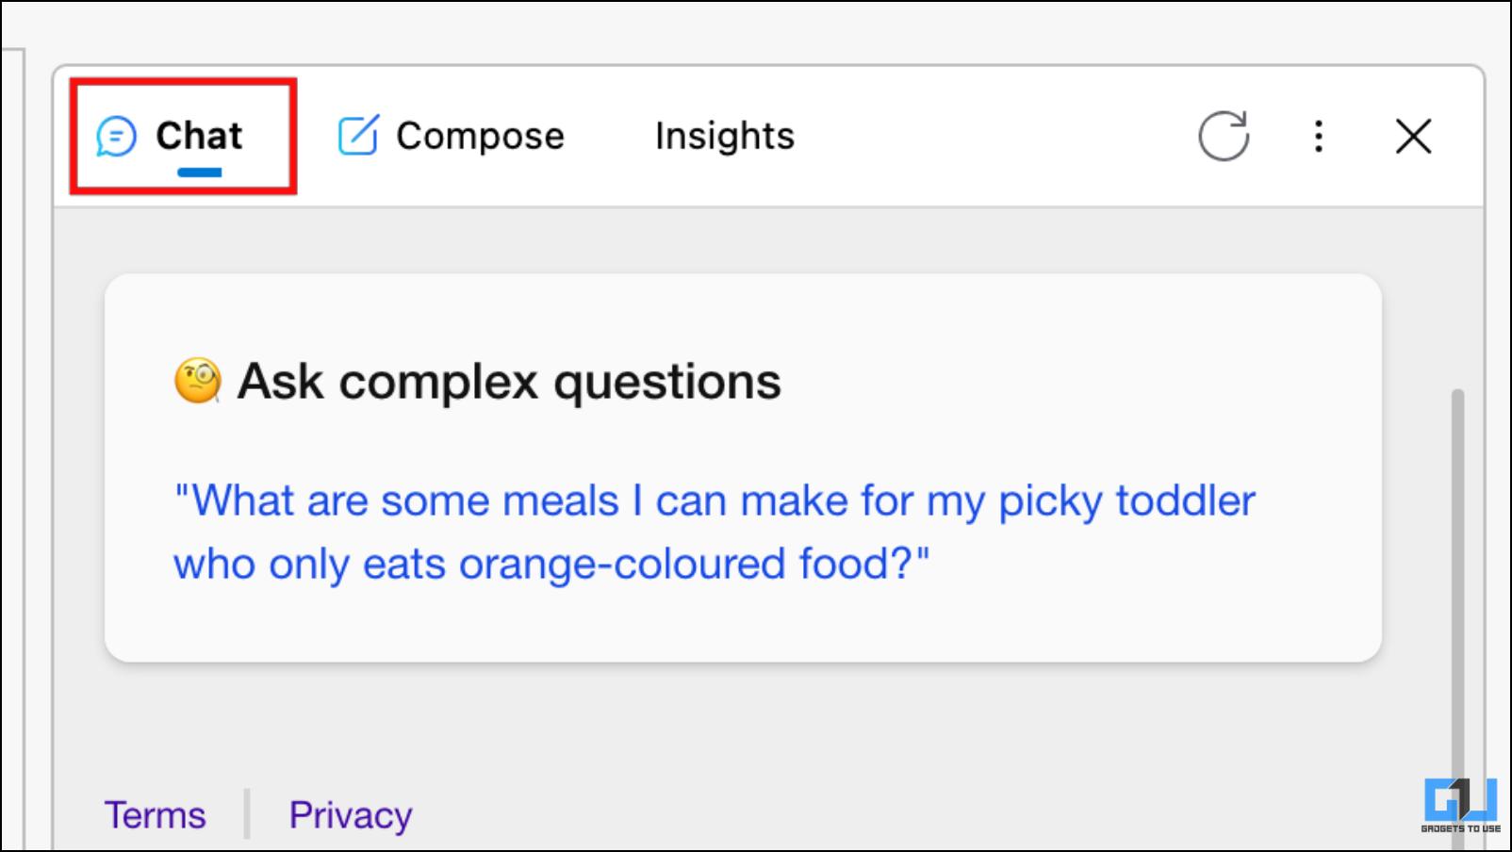Switch to the Chat tab label

[x=199, y=136]
